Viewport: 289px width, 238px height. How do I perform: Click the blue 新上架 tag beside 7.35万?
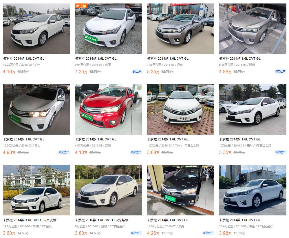137,71
